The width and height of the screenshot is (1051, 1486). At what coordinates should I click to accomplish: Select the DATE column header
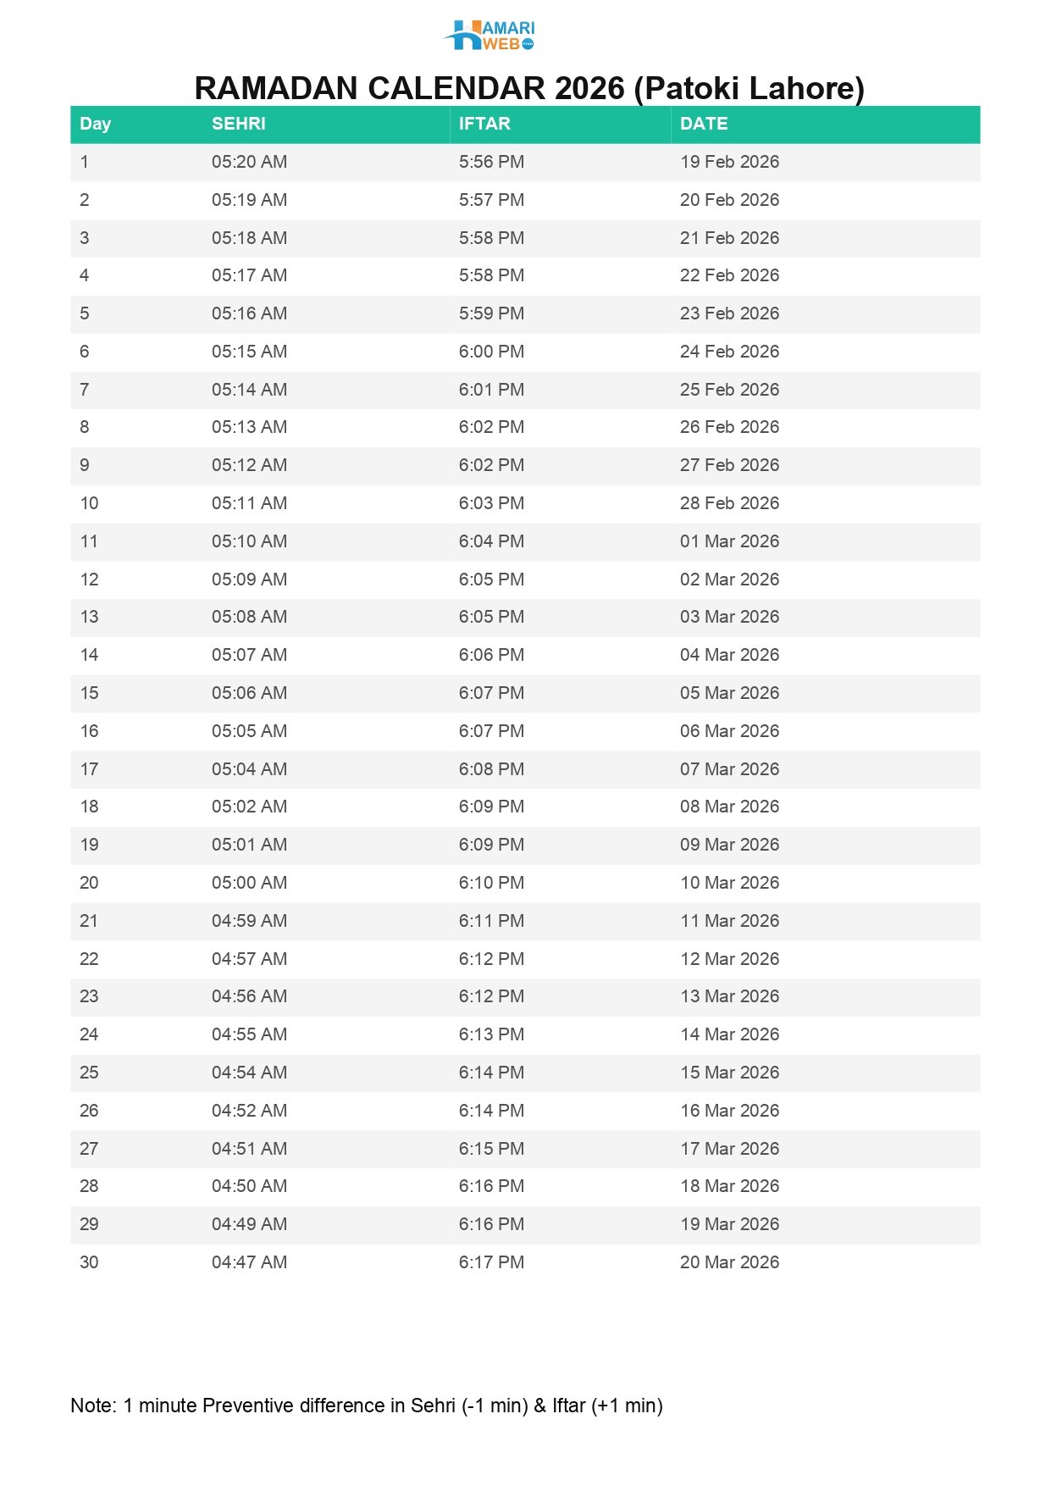[x=703, y=124]
